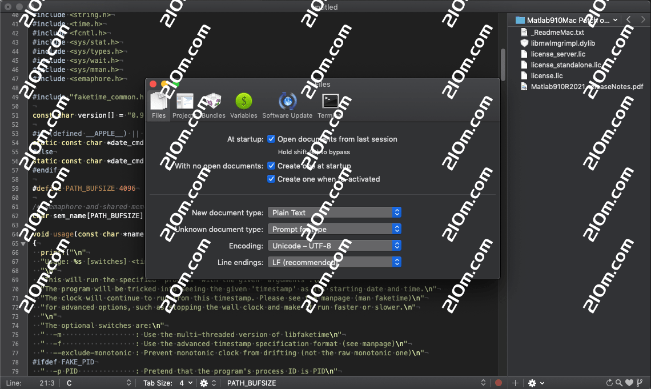Click the search icon in file browser footer
651x389 pixels.
[x=619, y=383]
